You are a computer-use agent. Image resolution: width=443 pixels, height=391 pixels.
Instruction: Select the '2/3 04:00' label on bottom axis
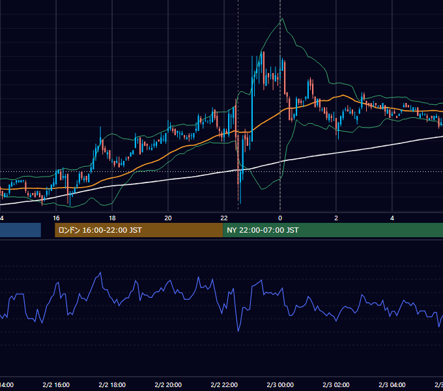click(392, 384)
